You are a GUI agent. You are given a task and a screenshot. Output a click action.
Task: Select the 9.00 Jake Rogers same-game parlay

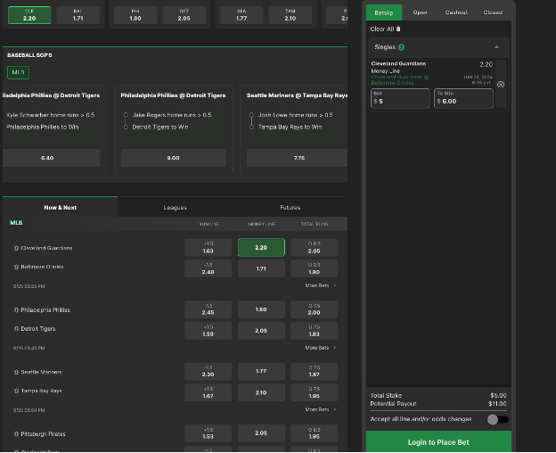click(173, 158)
